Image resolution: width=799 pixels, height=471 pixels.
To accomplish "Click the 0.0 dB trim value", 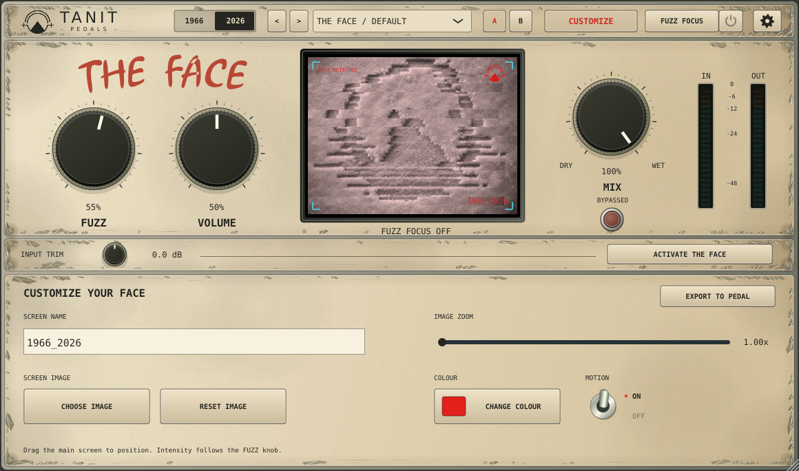I will pos(167,255).
